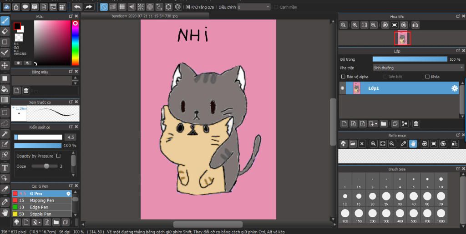Hide Lớp1 layer visibility dot
This screenshot has height=234, width=466.
click(342, 88)
